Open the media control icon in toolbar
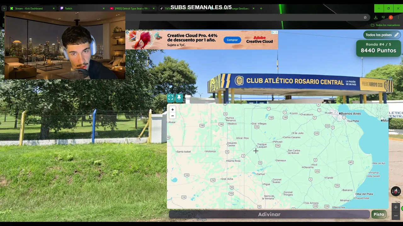 pyautogui.click(x=383, y=17)
